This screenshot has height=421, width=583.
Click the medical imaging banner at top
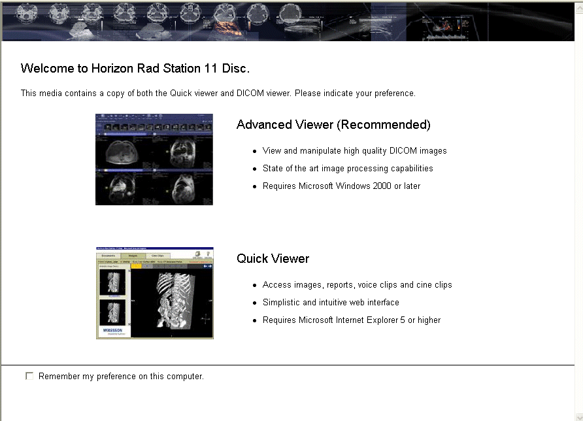coord(288,22)
